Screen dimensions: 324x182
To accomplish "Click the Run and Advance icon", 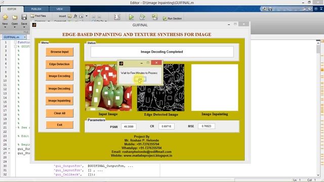I will point(154,17).
